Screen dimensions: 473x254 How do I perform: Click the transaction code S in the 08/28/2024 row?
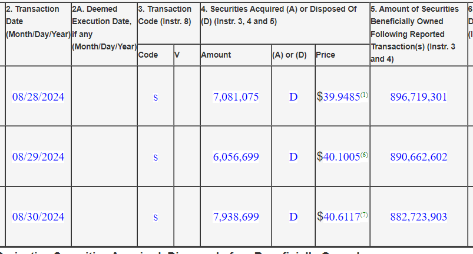(x=156, y=98)
